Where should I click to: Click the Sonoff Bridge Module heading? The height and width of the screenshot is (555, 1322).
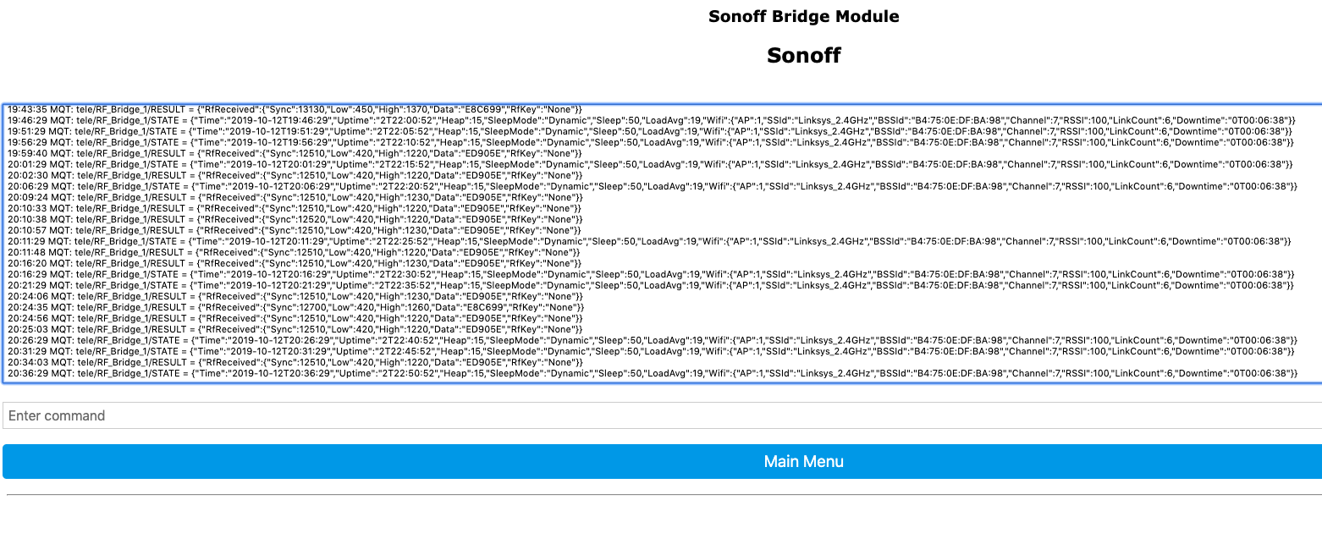[x=803, y=16]
